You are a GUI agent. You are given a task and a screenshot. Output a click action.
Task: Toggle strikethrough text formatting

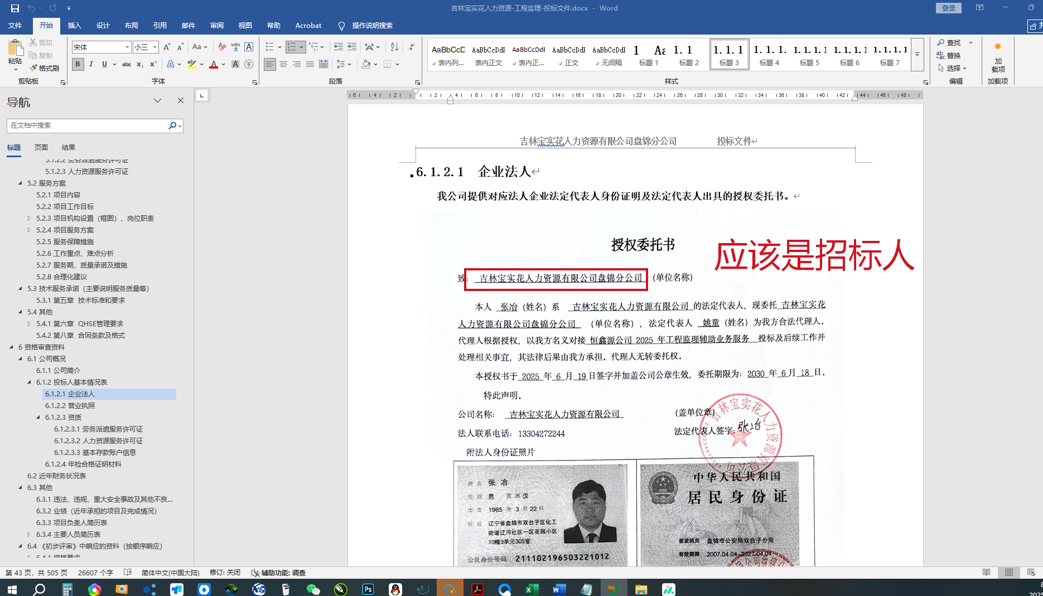127,64
